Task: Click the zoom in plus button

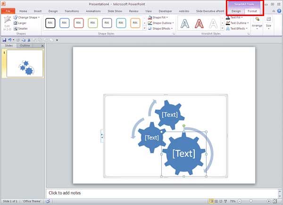Action: (269, 201)
